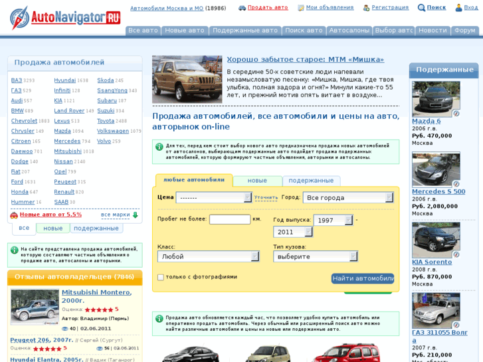Open the Тип кузова dropdown
This screenshot has width=483, height=362.
click(316, 256)
